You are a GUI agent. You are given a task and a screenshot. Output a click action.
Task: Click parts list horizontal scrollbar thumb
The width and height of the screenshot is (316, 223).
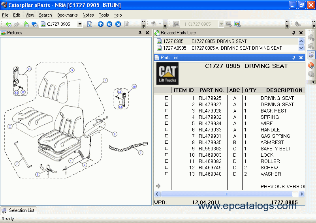[227, 194]
